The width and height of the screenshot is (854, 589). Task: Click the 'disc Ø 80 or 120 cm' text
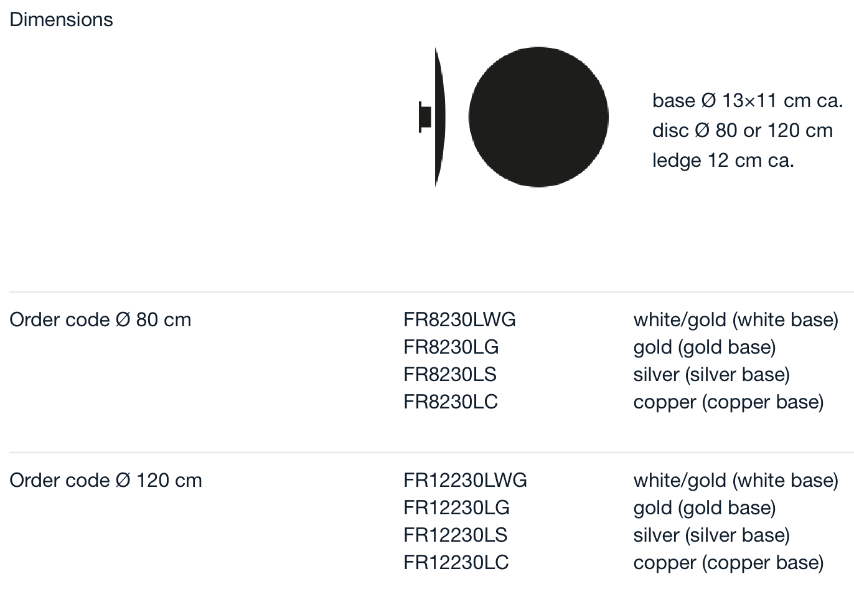coord(743,130)
